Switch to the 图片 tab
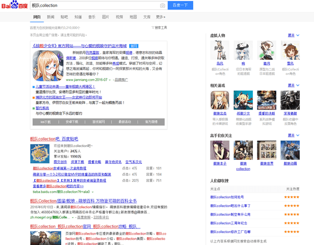The width and height of the screenshot is (314, 245). tap(106, 17)
